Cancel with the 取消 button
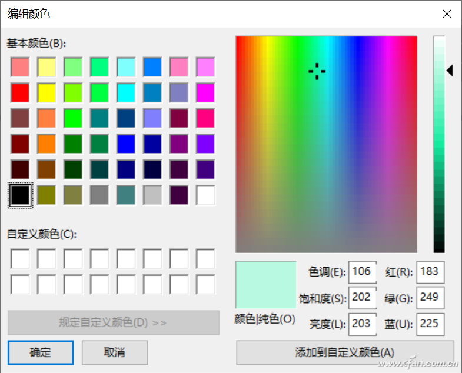 [115, 352]
